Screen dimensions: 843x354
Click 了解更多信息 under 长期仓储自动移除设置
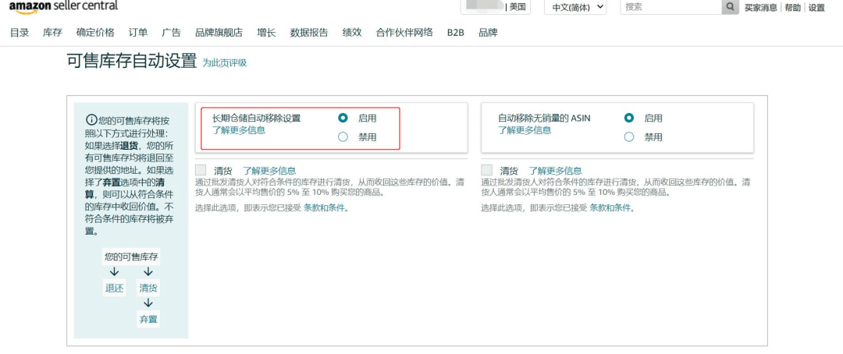(x=239, y=130)
